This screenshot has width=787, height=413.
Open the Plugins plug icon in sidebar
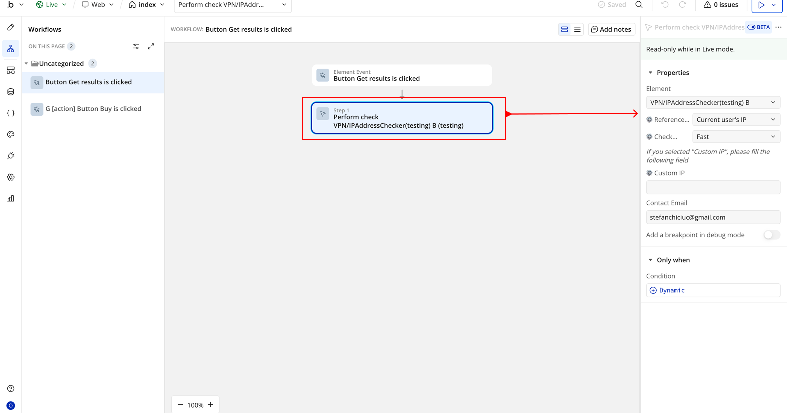pyautogui.click(x=11, y=156)
